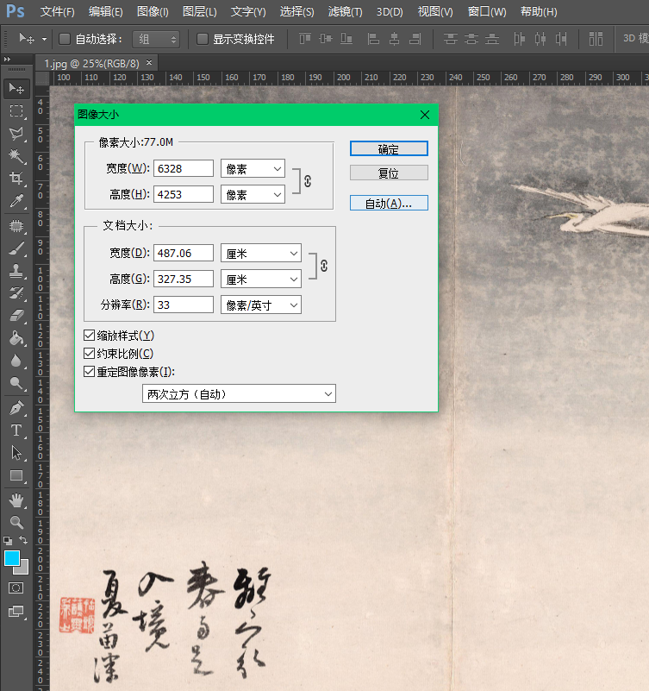
Task: Select the Move tool in toolbox
Action: coord(16,89)
